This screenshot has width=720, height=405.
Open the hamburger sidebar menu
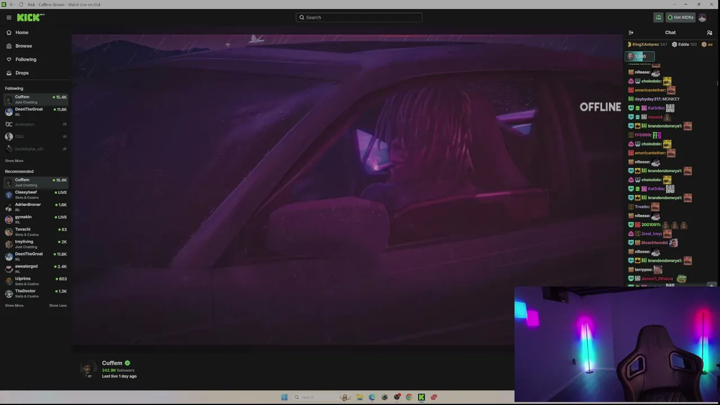pos(8,17)
